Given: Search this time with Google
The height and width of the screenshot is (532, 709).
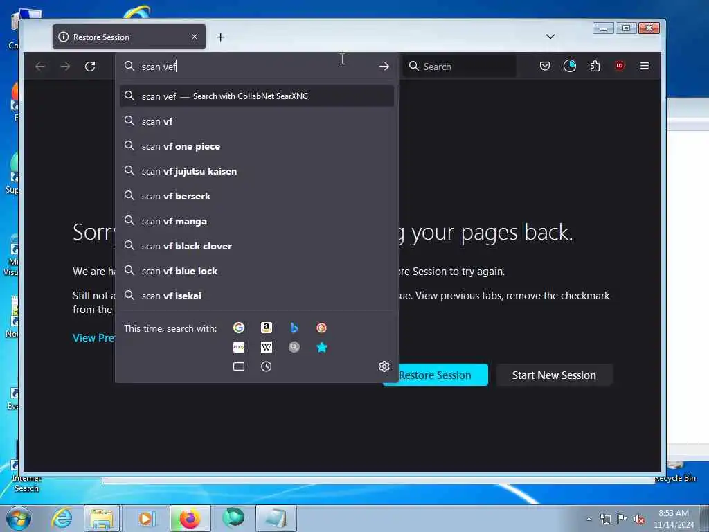Looking at the screenshot, I should (239, 328).
